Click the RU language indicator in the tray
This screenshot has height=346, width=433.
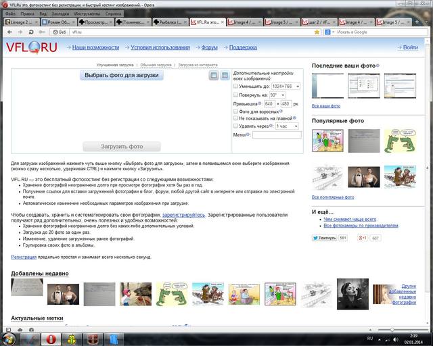pyautogui.click(x=370, y=339)
